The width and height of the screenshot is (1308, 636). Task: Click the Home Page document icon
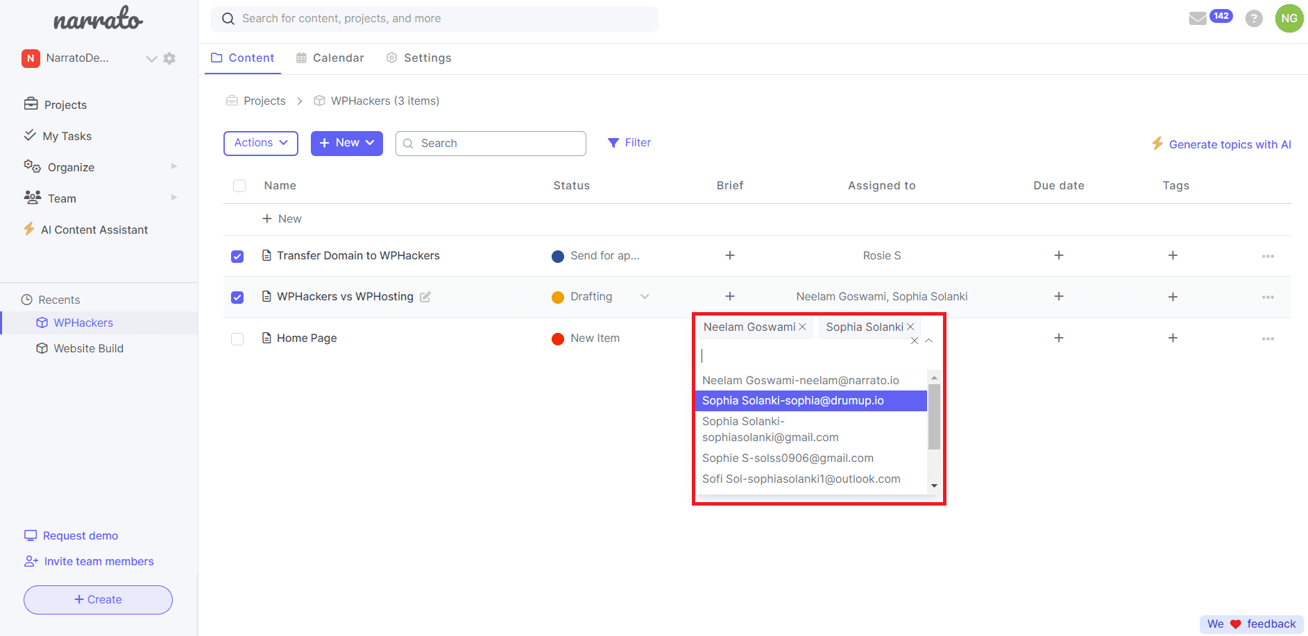point(266,338)
